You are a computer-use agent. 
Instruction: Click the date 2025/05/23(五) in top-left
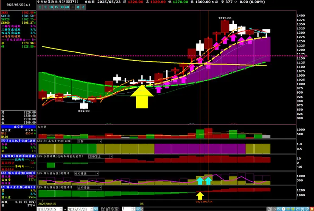click(18, 5)
